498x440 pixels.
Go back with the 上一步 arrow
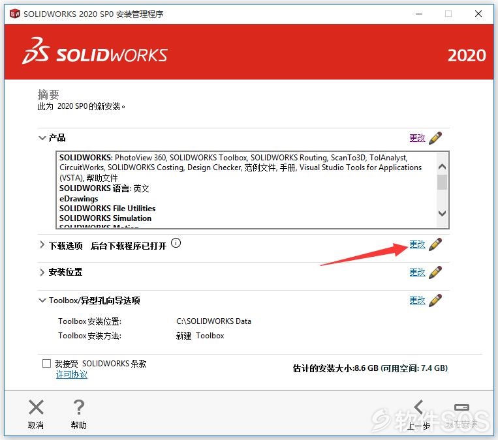(x=418, y=407)
